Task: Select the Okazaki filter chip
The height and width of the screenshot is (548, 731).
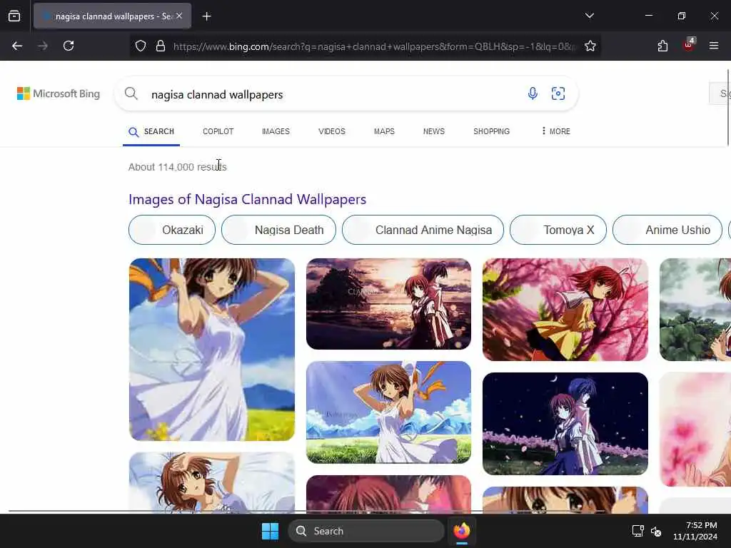Action: click(x=171, y=230)
